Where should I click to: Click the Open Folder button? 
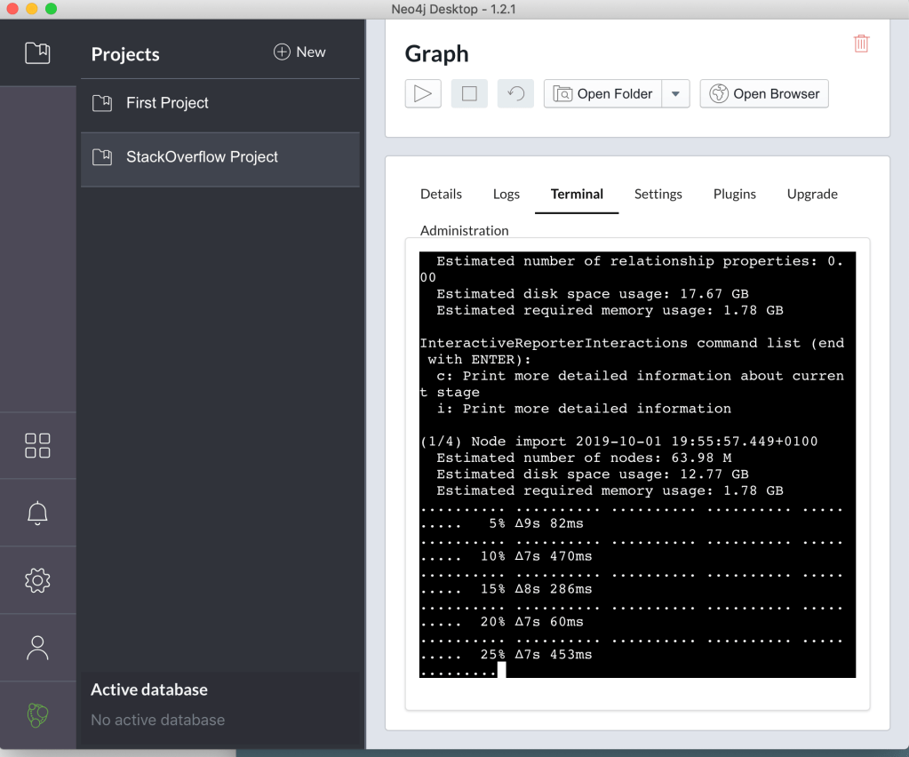[603, 93]
